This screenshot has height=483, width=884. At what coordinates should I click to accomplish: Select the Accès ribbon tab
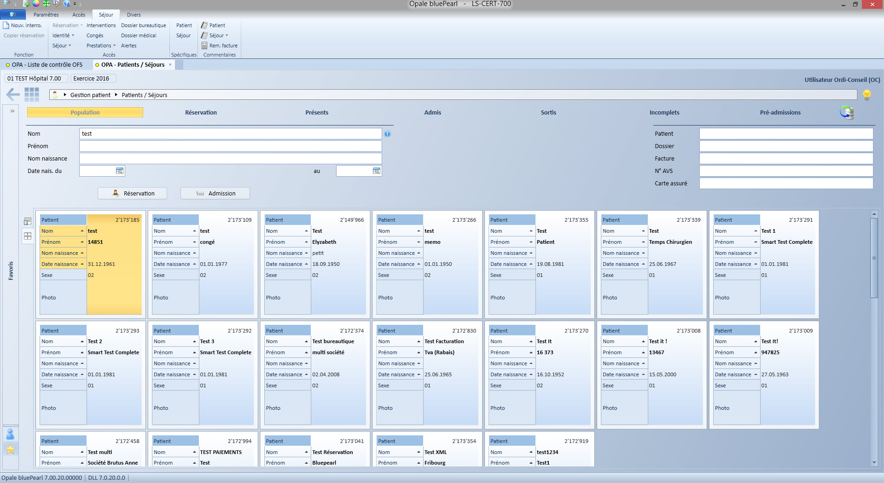(x=79, y=15)
